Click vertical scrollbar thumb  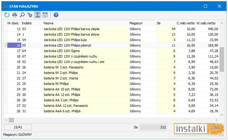[x=222, y=59]
